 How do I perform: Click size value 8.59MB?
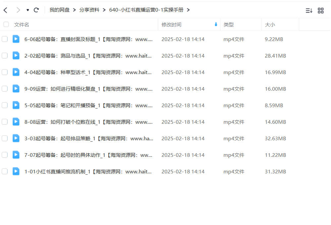pos(274,105)
